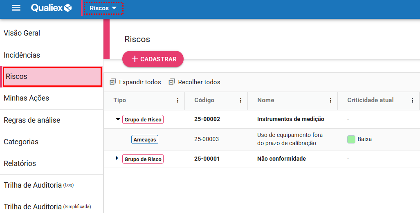Click the Riscos page title

[137, 39]
